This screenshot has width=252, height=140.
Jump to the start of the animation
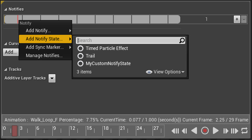[x=175, y=131]
